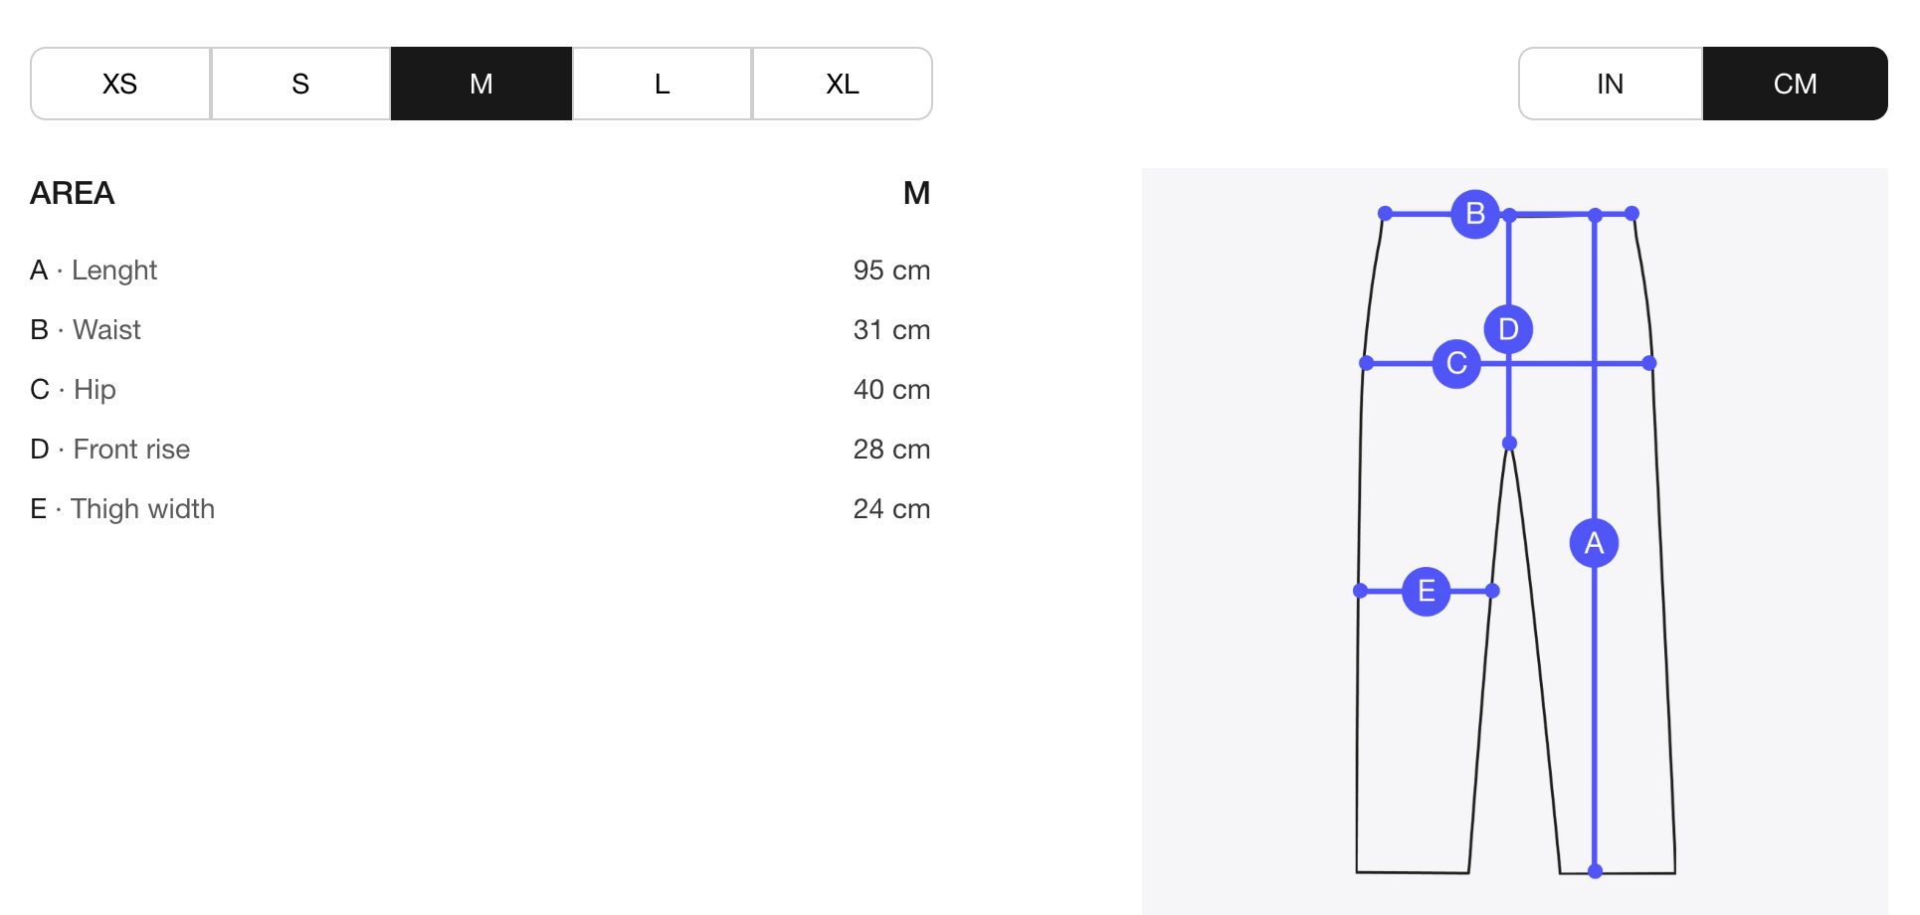Click the D front rise marker

[1508, 329]
